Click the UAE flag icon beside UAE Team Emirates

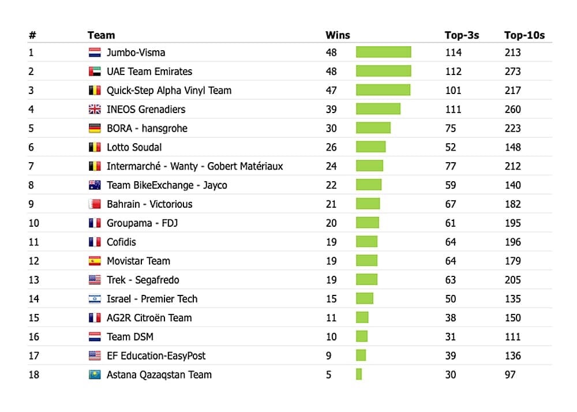[95, 72]
